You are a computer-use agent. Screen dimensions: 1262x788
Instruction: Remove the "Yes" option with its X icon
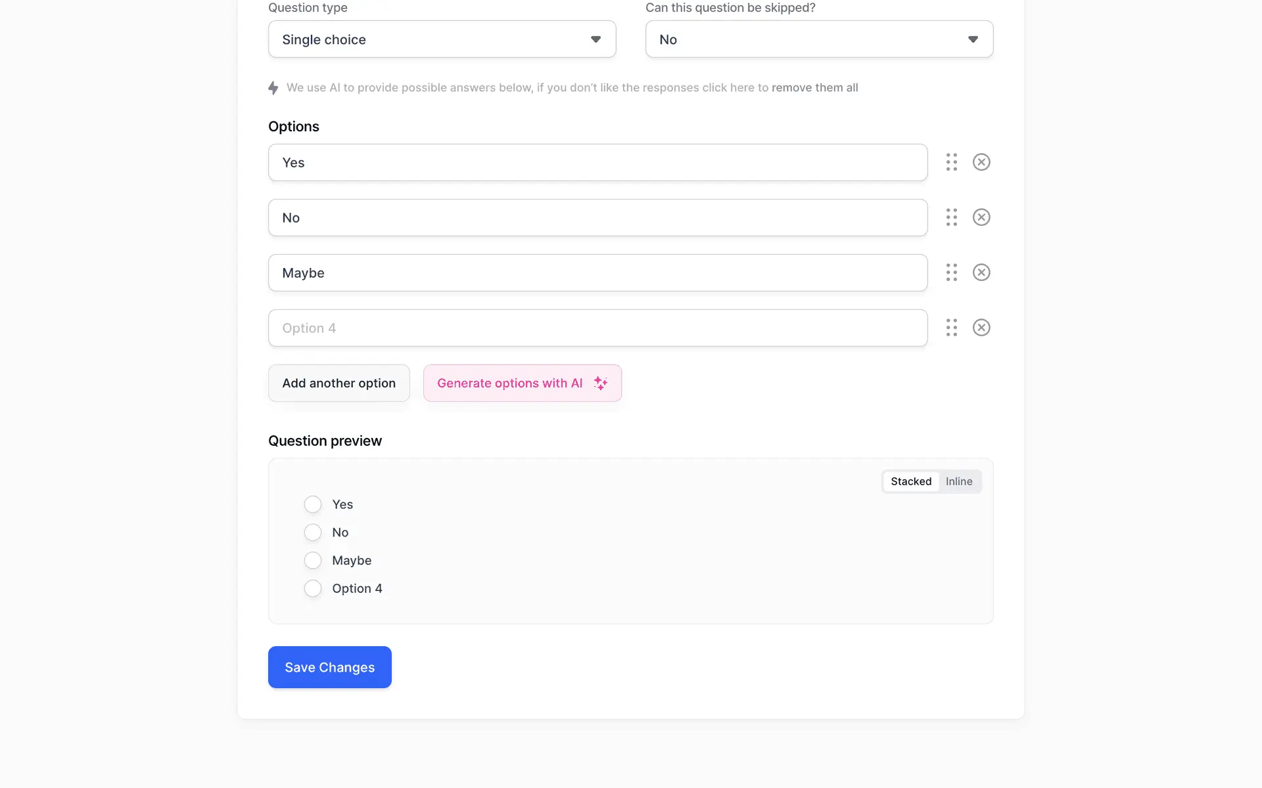coord(981,162)
